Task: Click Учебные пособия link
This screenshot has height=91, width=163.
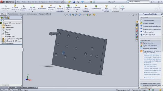Action: tap(148, 32)
